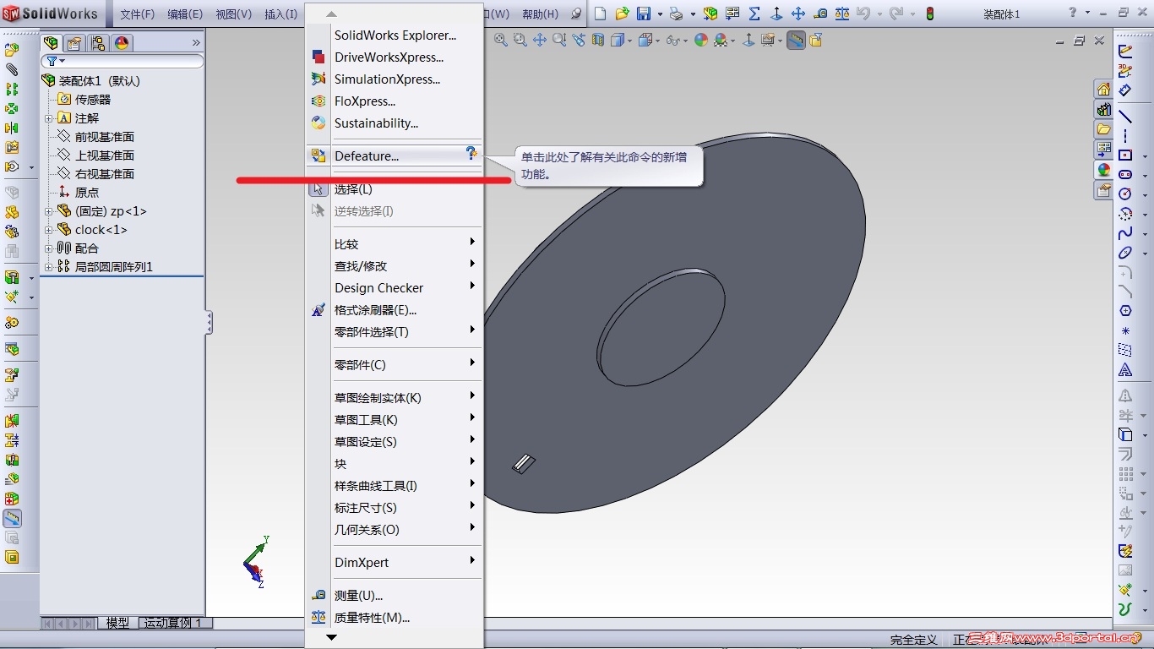The width and height of the screenshot is (1154, 649).
Task: Choose SolidWorks Explorer... from the menu
Action: click(x=395, y=35)
